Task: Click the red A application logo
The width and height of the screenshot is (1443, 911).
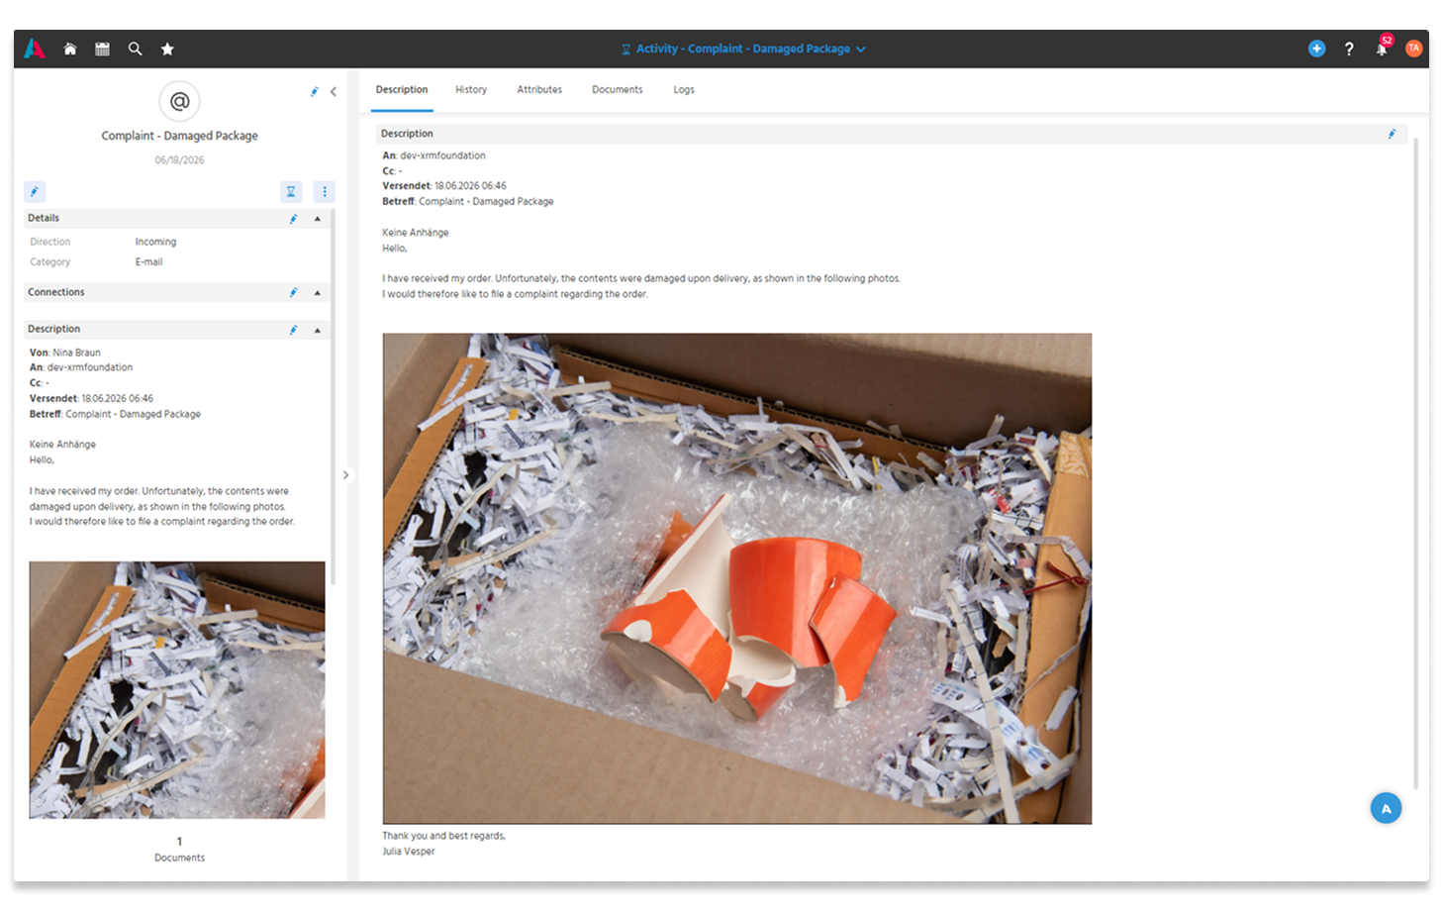Action: tap(35, 49)
